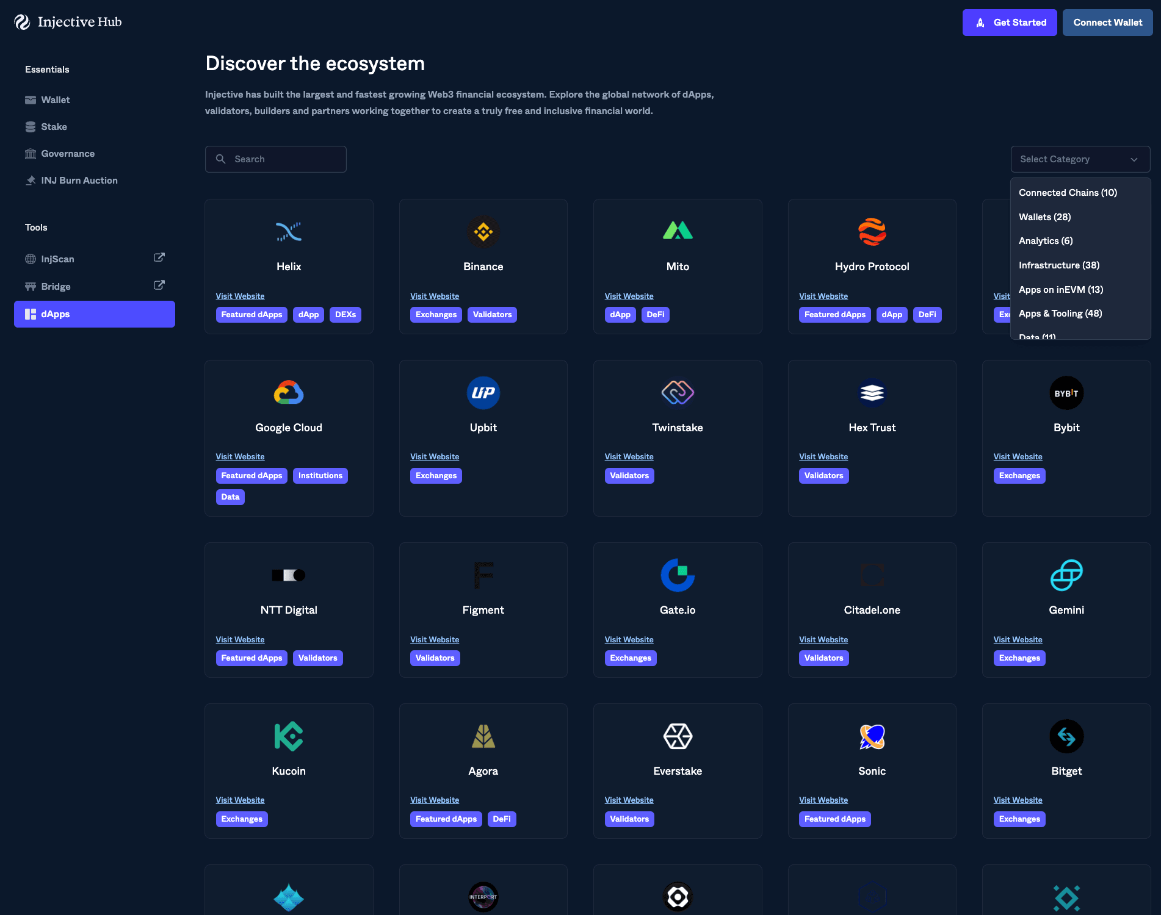The width and height of the screenshot is (1161, 915).
Task: Click DeFi tag on Mito card
Action: pyautogui.click(x=656, y=315)
